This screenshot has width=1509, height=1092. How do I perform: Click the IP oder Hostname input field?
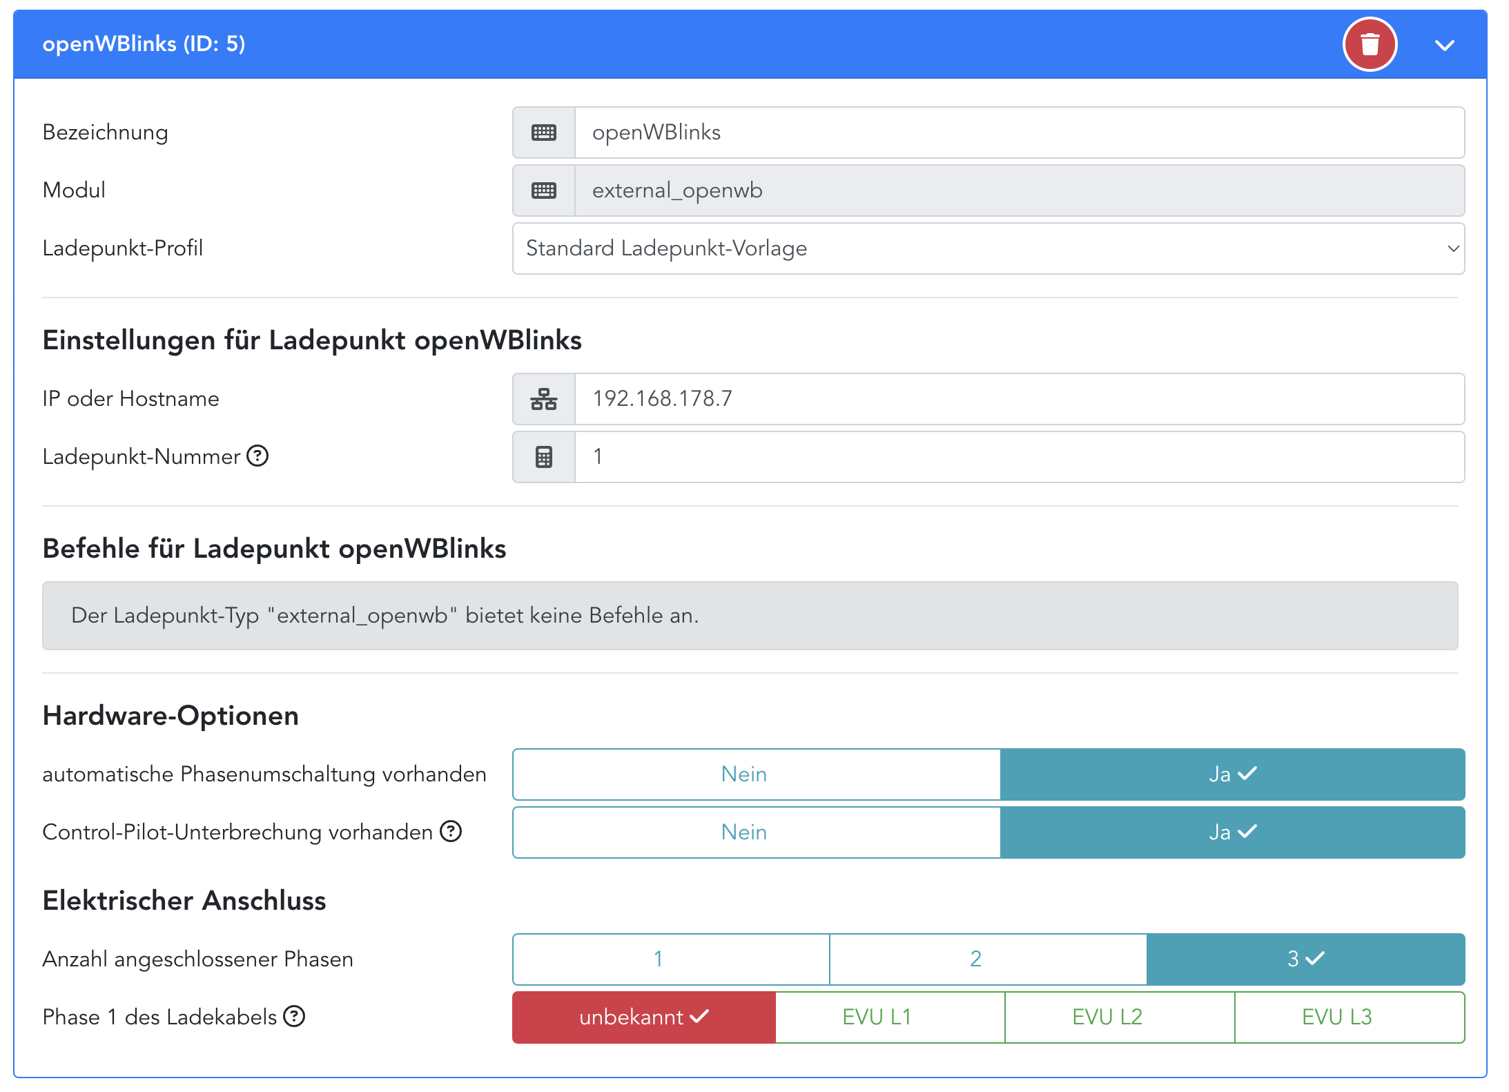1019,399
